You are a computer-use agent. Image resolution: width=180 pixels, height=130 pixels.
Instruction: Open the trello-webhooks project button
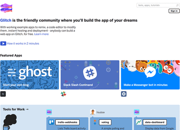coord(67,122)
